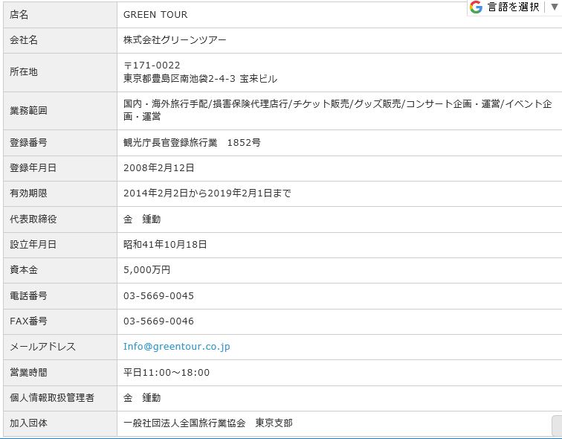Select the store name GREEN TOUR
Viewport: 562px width, 439px height.
click(155, 15)
